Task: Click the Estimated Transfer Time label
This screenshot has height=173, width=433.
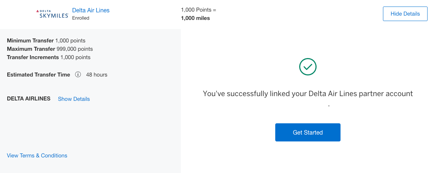Action: [x=38, y=75]
